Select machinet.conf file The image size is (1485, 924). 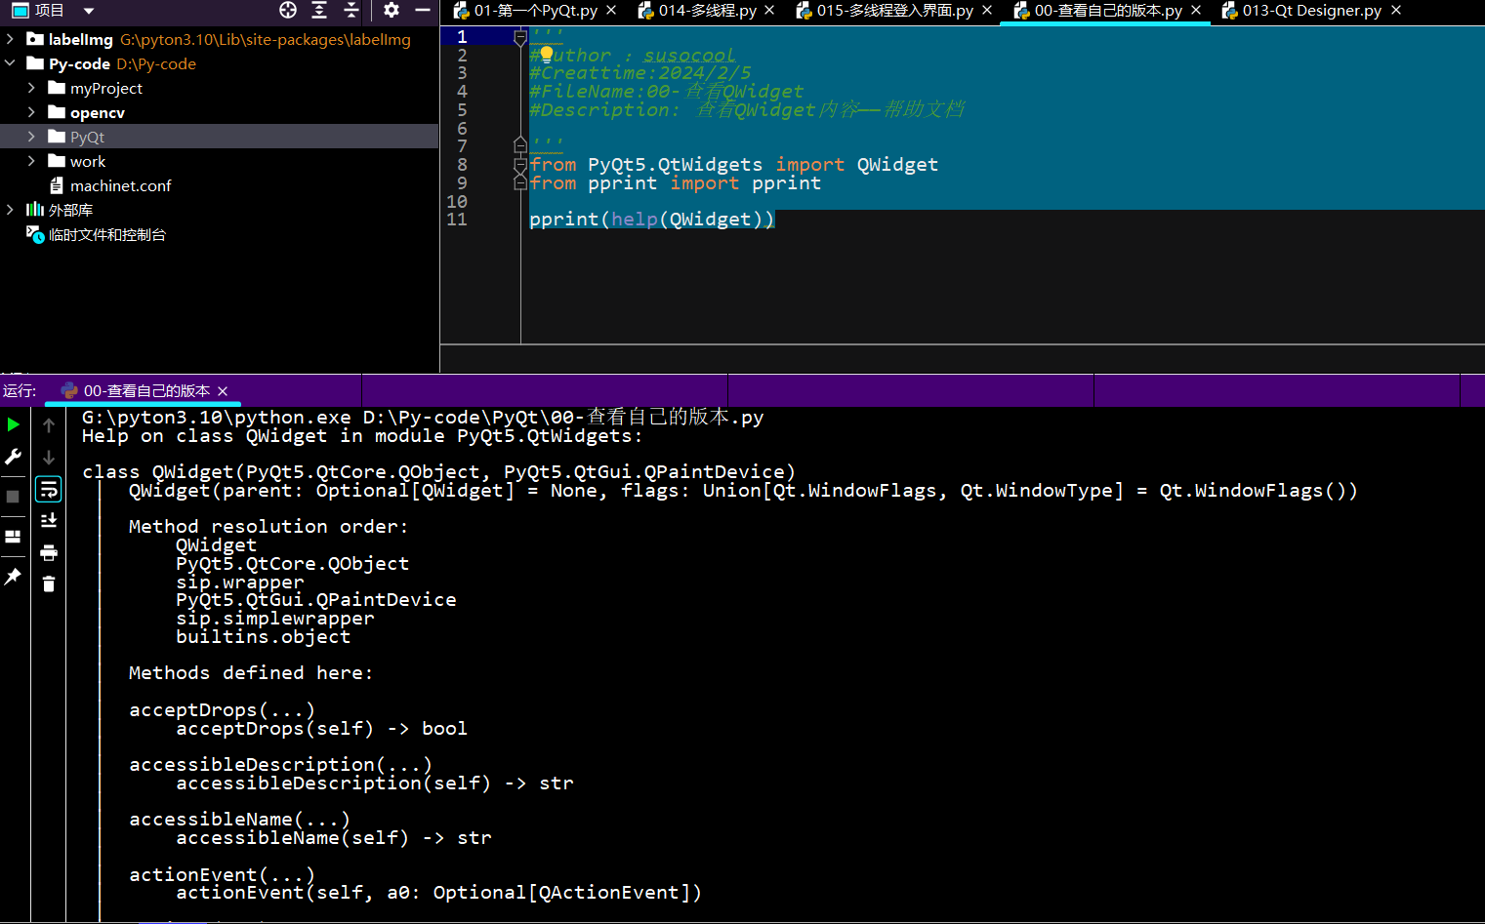pos(120,185)
